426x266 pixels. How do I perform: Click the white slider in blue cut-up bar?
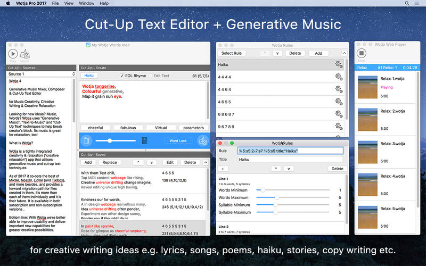[x=116, y=140]
